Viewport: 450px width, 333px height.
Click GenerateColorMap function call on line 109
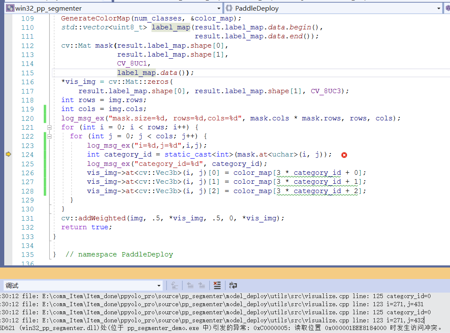[96, 18]
